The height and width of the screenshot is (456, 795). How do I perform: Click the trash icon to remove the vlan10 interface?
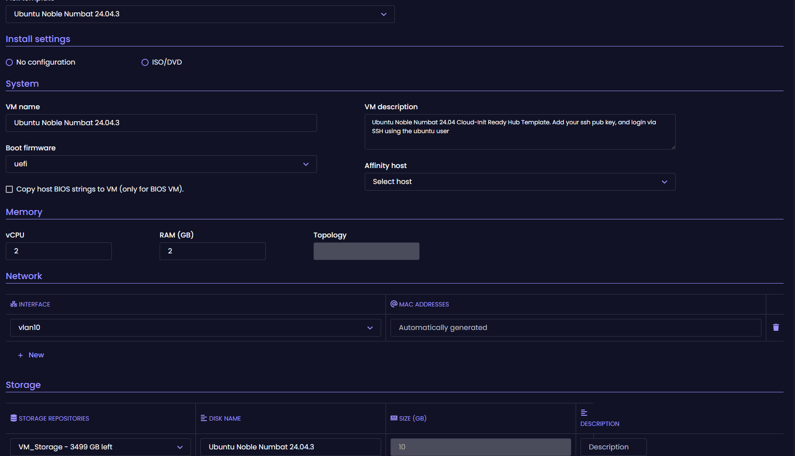(776, 327)
